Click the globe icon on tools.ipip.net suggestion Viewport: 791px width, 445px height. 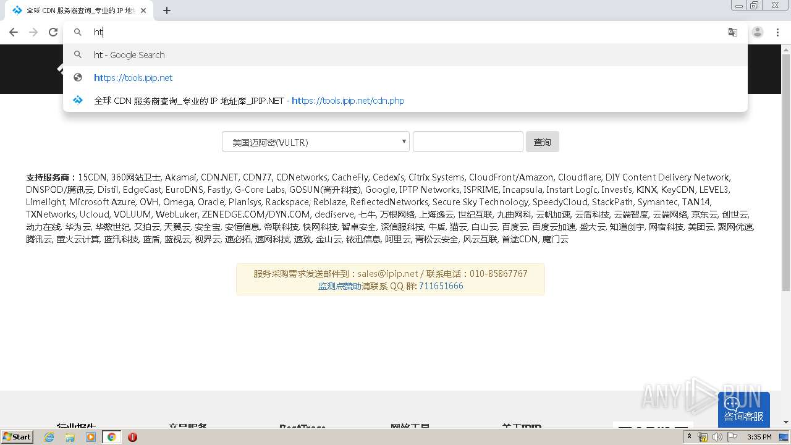(78, 78)
